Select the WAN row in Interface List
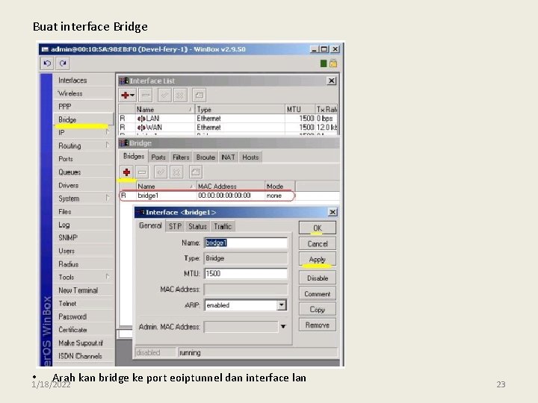The width and height of the screenshot is (538, 403). pyautogui.click(x=228, y=127)
